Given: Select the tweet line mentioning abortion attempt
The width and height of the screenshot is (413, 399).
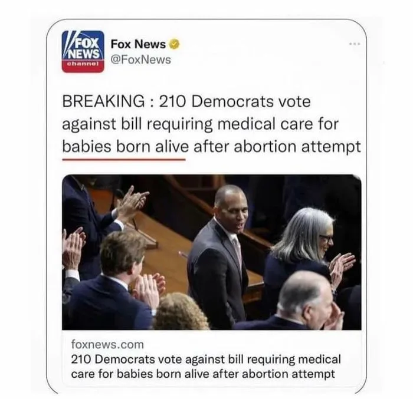Looking at the screenshot, I should pos(211,147).
